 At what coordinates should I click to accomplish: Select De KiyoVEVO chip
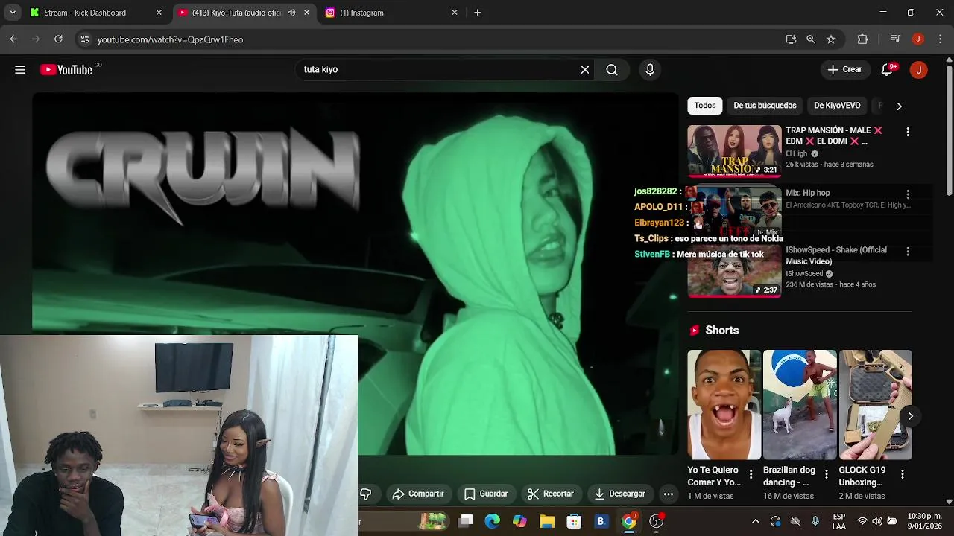[837, 106]
